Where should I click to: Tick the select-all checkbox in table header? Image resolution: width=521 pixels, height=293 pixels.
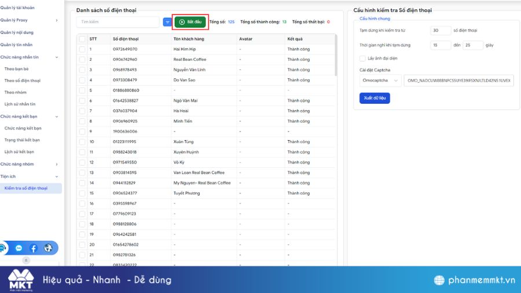82,39
